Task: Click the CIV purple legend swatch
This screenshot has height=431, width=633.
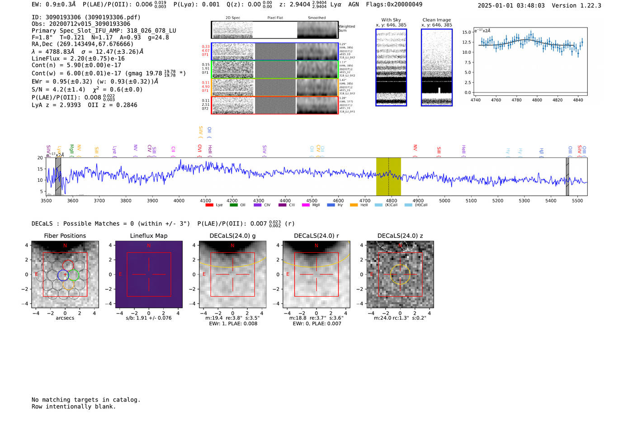Action: 258,205
